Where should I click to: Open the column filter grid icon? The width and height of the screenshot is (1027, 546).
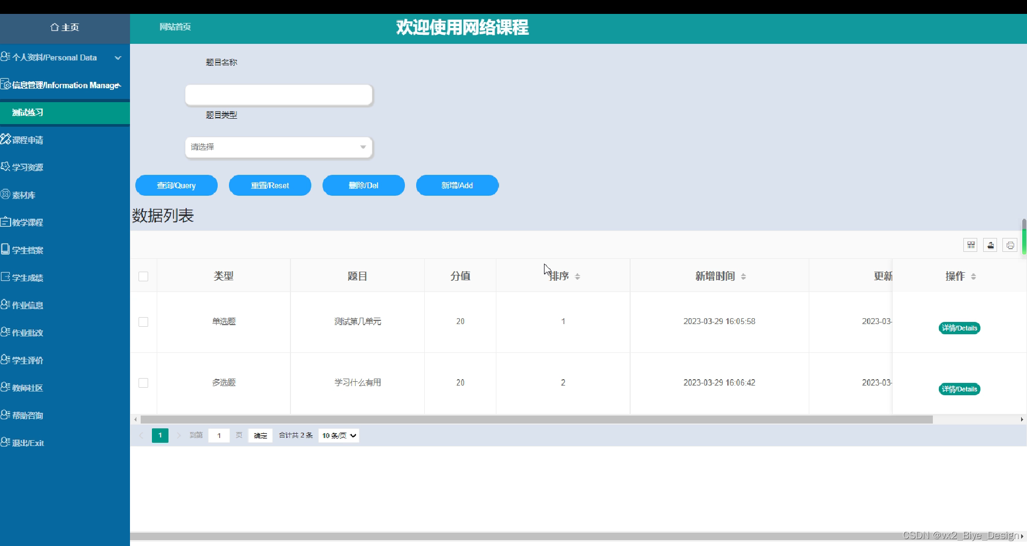(971, 245)
